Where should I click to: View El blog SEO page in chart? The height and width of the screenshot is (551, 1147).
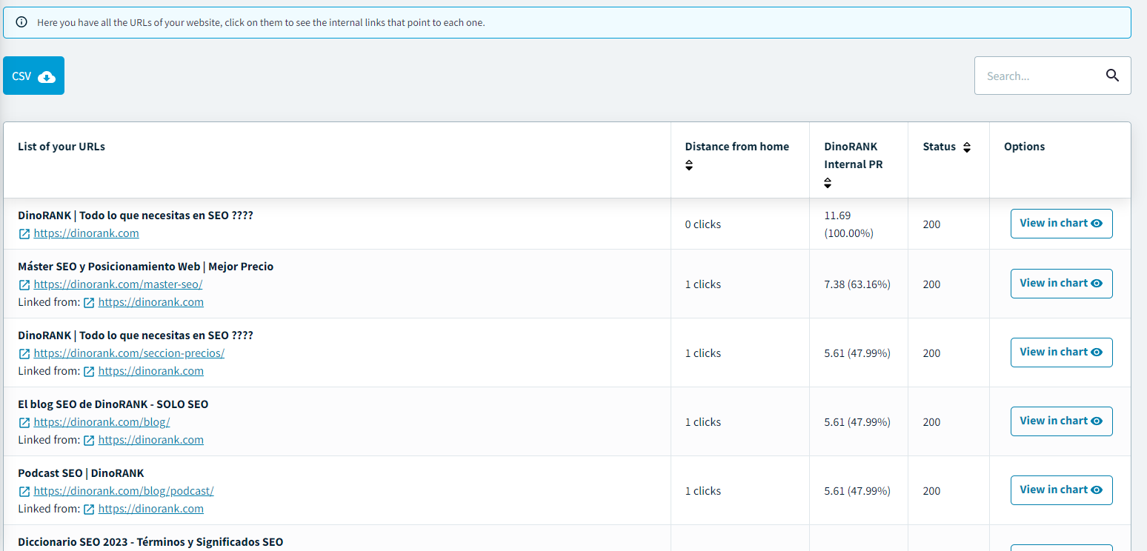pyautogui.click(x=1061, y=421)
